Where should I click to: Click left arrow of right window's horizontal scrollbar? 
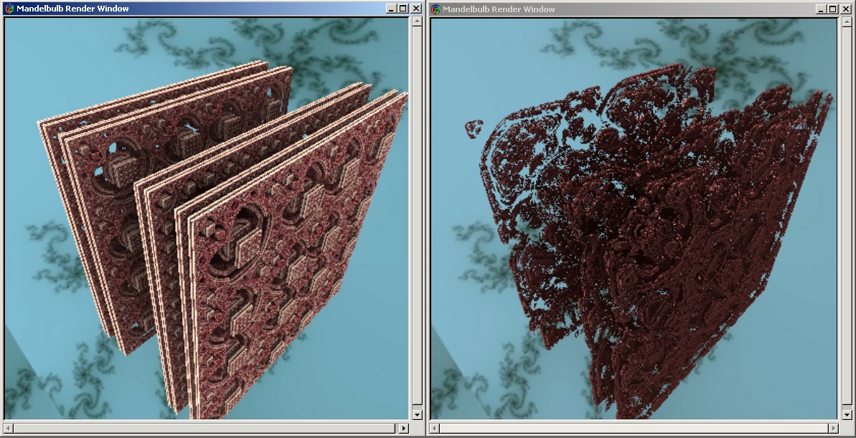[x=436, y=428]
